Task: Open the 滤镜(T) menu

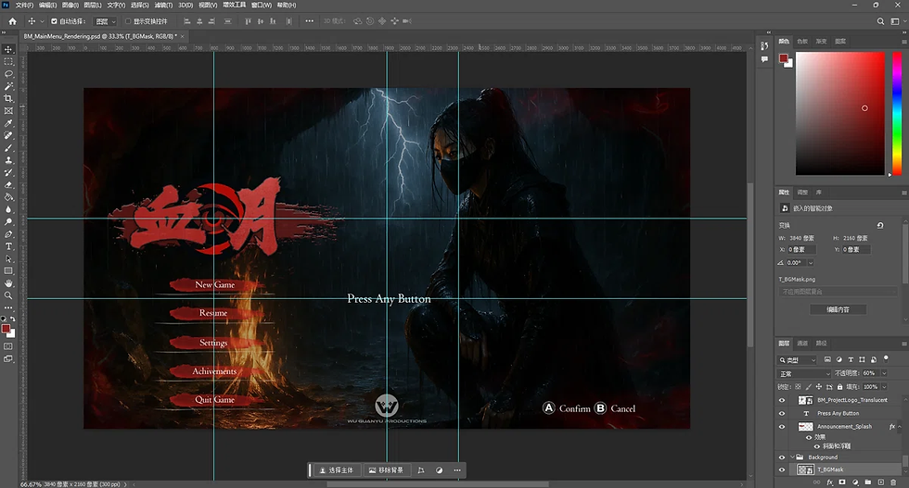Action: tap(163, 5)
